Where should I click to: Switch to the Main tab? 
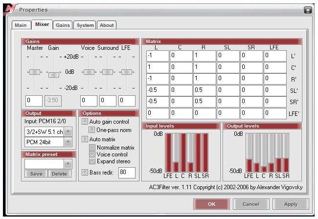click(21, 25)
